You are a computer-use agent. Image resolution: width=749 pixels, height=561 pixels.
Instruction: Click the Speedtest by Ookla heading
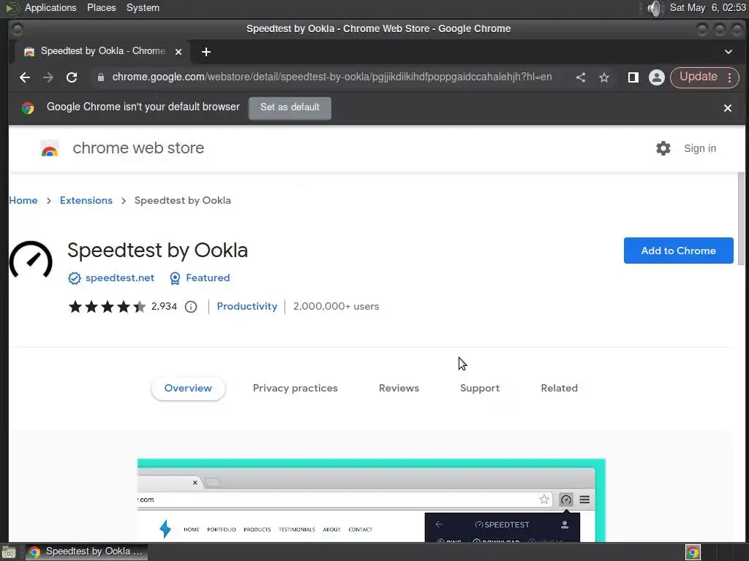point(158,251)
